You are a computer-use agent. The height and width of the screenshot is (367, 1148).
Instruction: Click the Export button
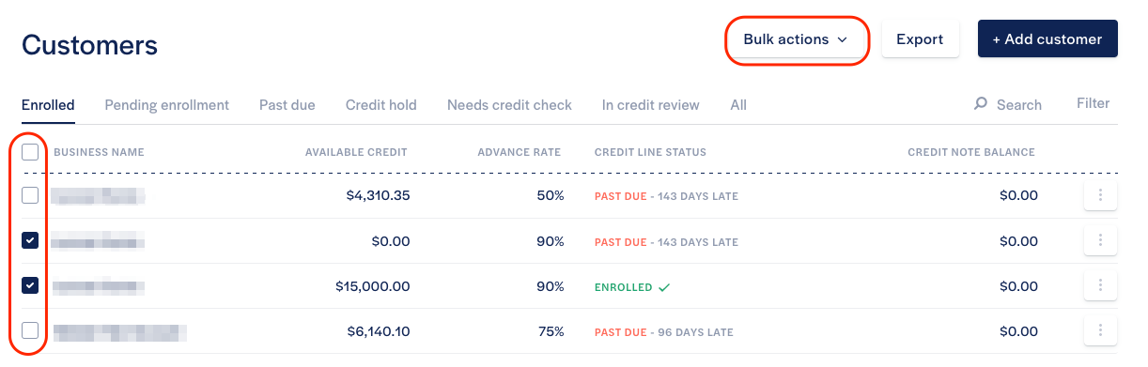pyautogui.click(x=920, y=39)
